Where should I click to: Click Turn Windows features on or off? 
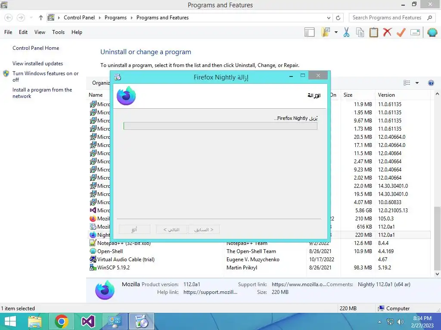point(45,76)
